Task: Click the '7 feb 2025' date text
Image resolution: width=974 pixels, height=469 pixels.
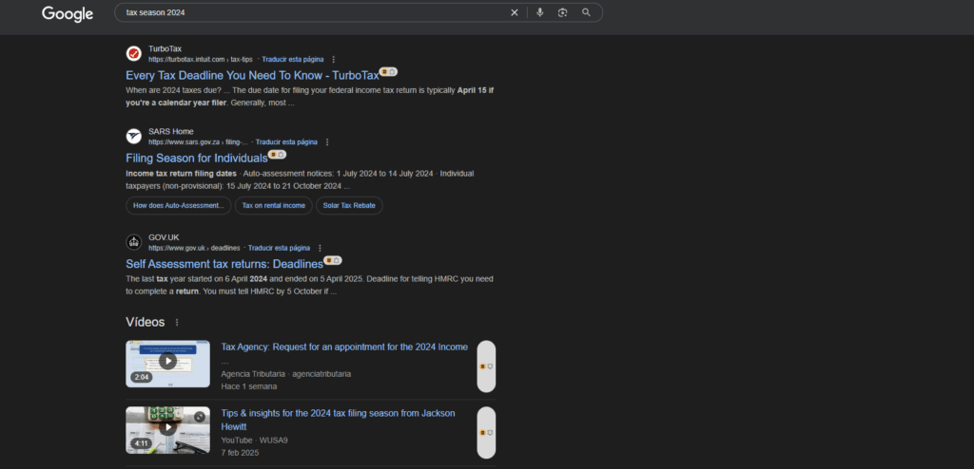Action: coord(240,453)
